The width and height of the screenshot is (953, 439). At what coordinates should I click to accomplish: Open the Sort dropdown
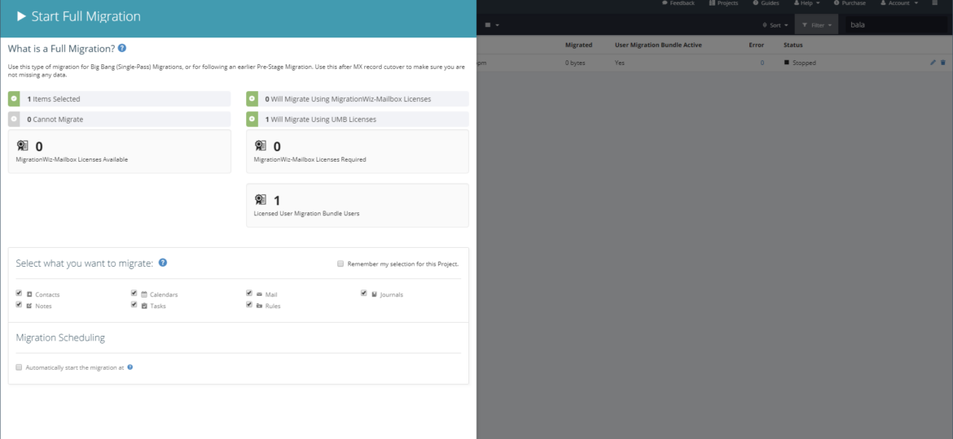point(775,25)
